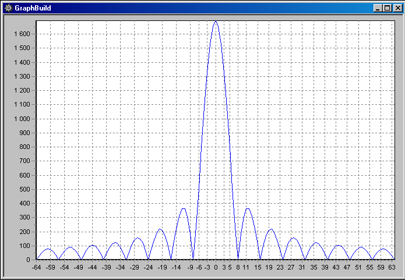Click the y-axis label 1 100

tap(22, 105)
